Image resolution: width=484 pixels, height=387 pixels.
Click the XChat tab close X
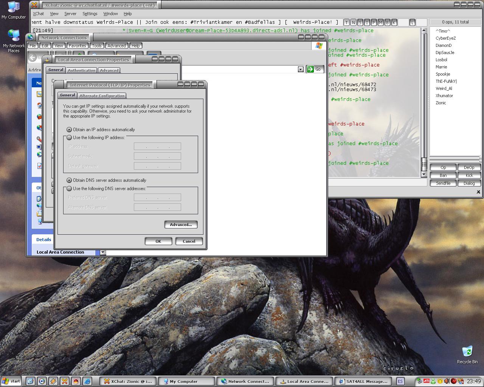click(x=478, y=192)
